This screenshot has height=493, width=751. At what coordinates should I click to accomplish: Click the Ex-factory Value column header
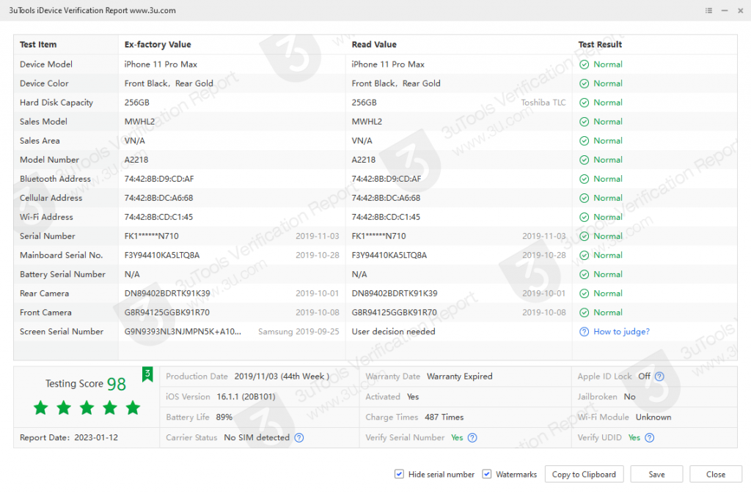(x=158, y=45)
